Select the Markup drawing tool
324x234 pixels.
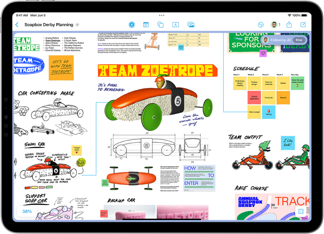(x=132, y=24)
